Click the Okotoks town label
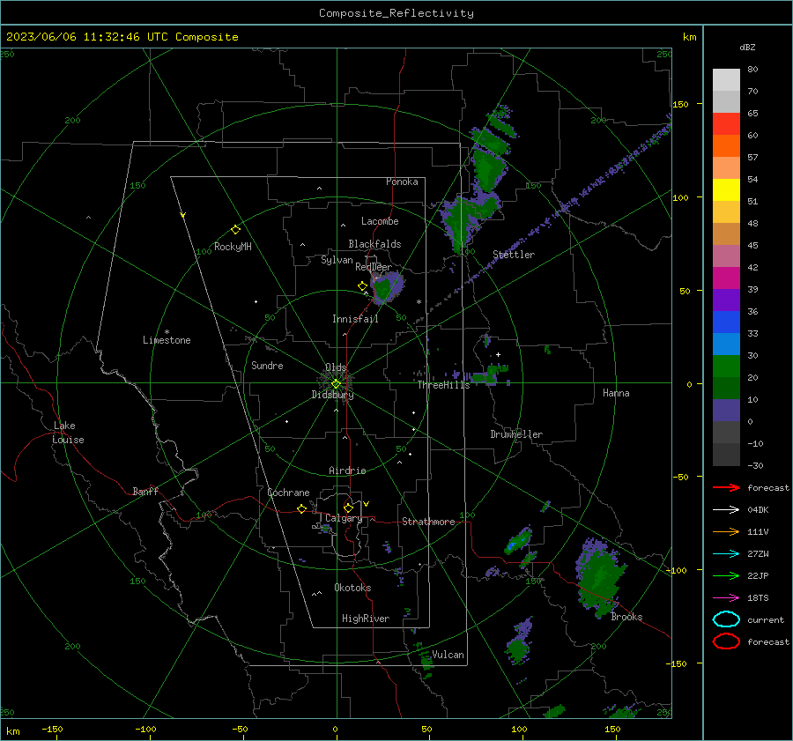793x741 pixels. tap(352, 588)
